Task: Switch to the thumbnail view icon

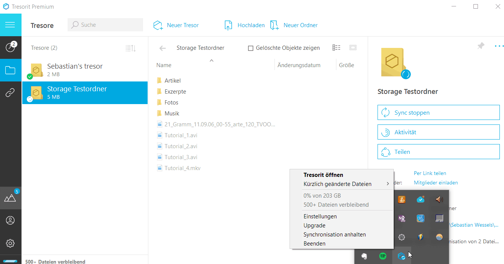Action: click(353, 48)
